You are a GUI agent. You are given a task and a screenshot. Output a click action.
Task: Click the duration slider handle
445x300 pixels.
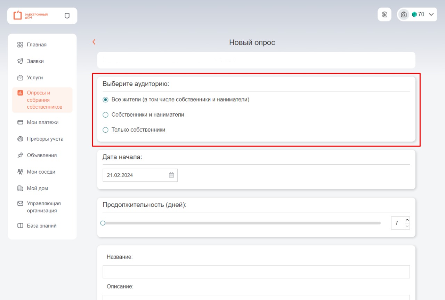tap(103, 223)
